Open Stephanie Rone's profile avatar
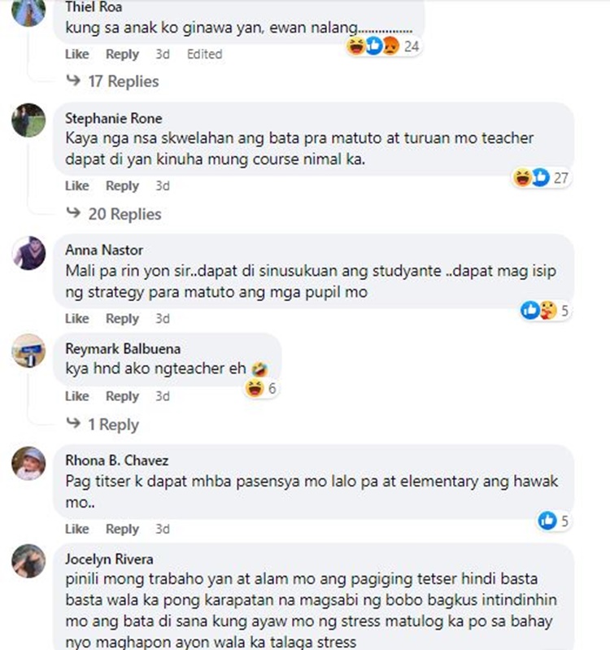This screenshot has height=650, width=610. [x=29, y=121]
